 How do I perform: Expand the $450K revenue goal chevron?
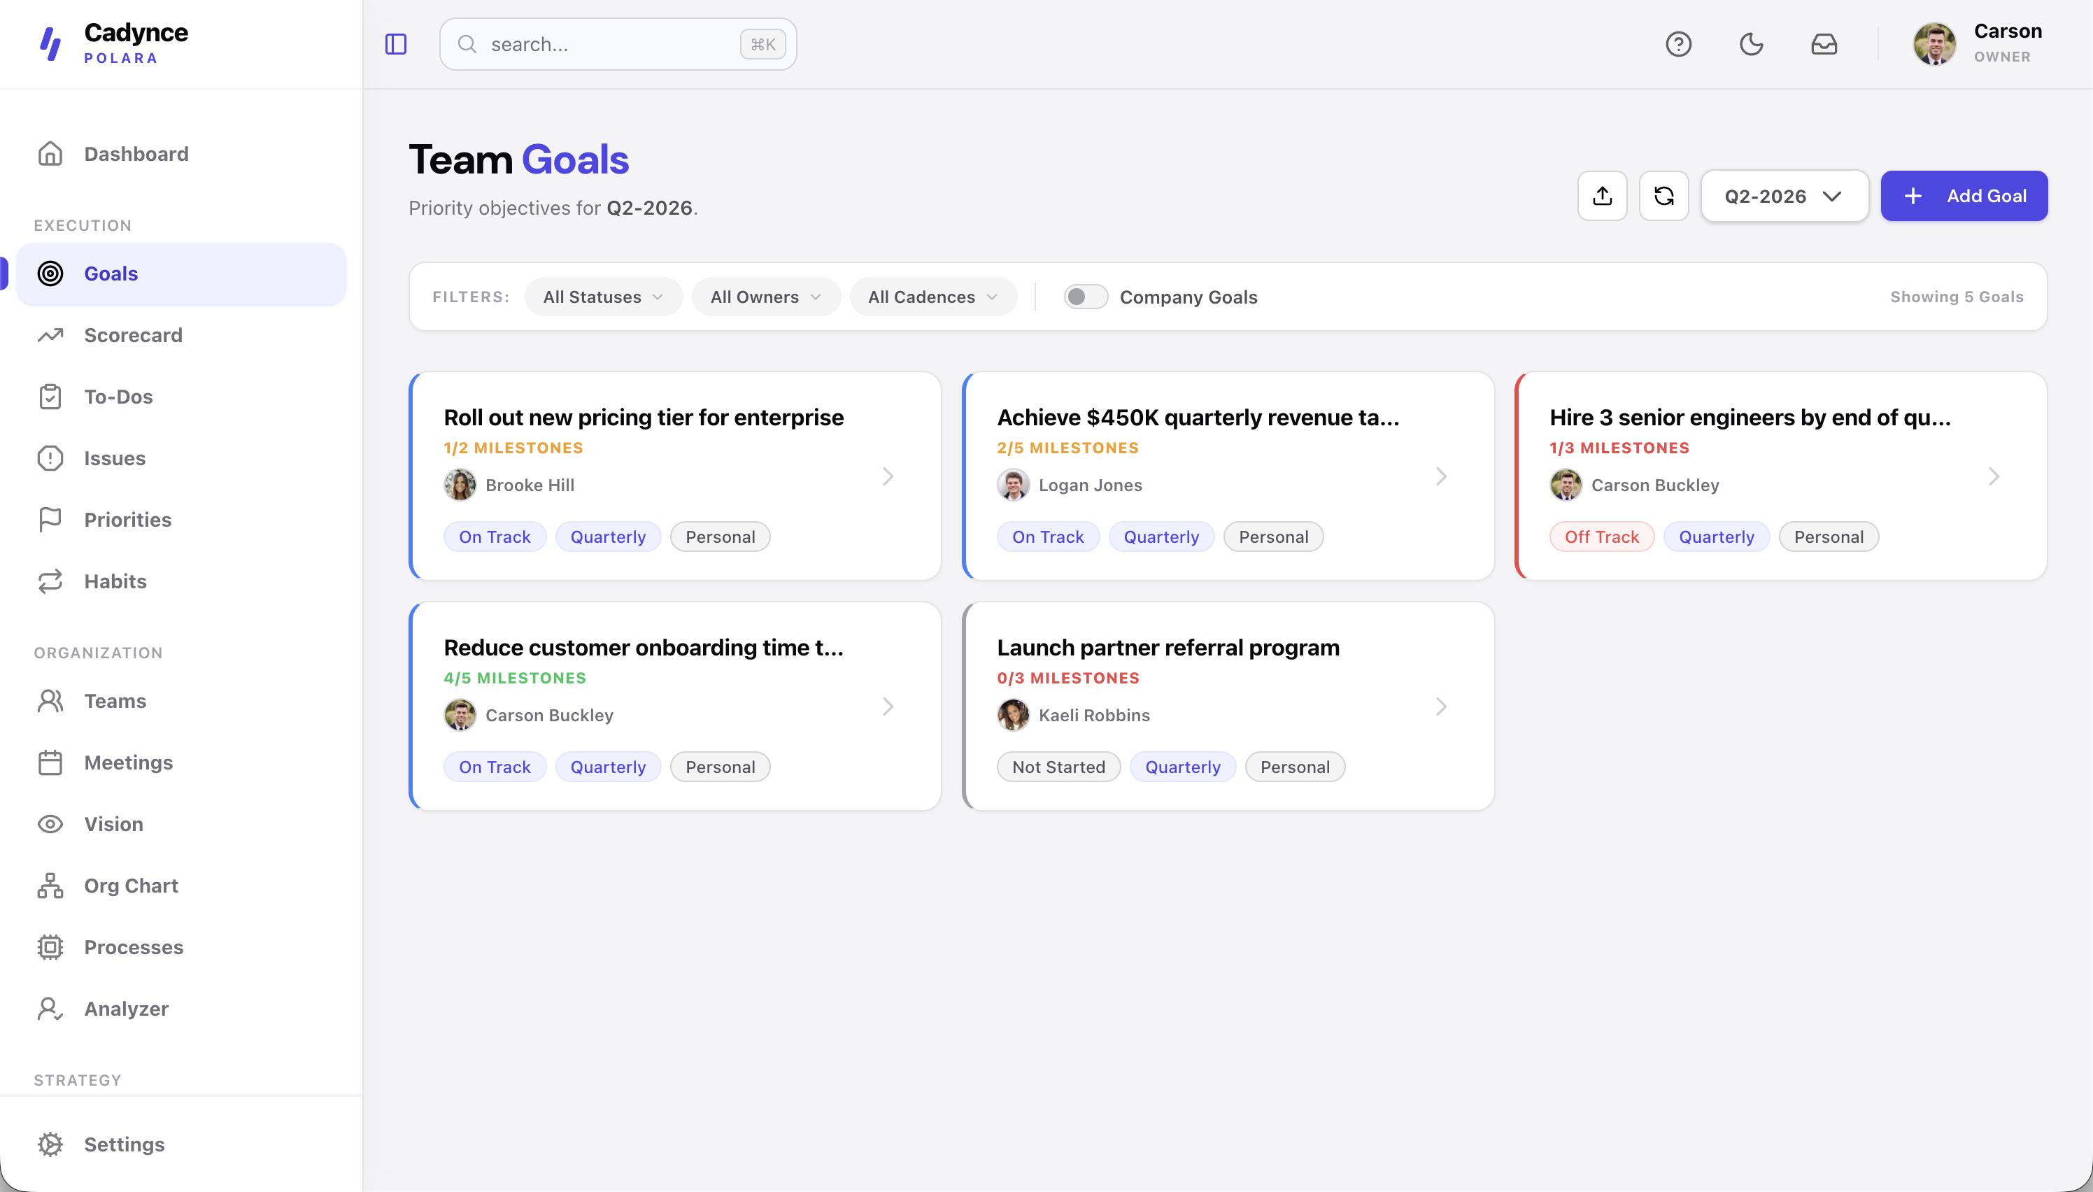coord(1442,476)
